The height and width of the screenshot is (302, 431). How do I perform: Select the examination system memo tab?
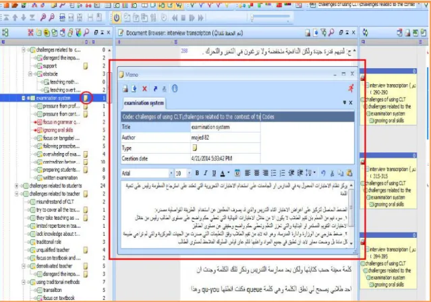144,103
